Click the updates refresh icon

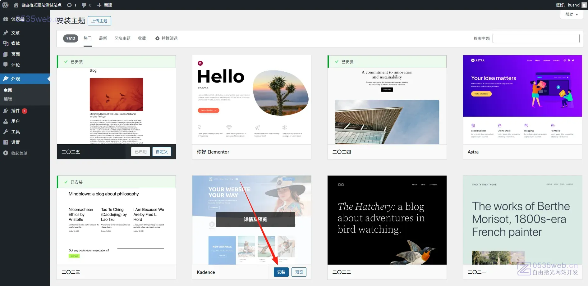point(70,5)
